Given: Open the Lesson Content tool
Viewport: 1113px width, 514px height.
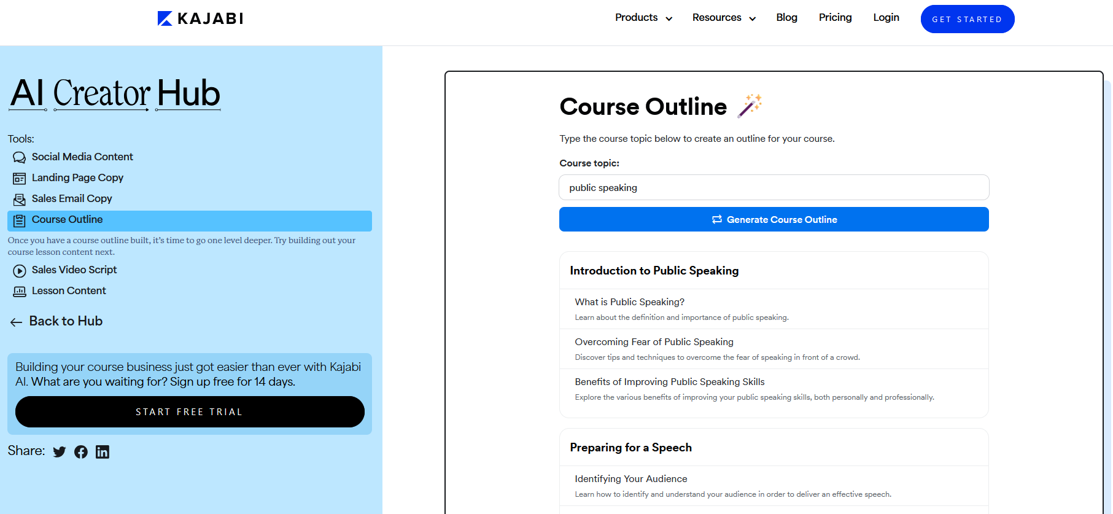Looking at the screenshot, I should coord(69,291).
